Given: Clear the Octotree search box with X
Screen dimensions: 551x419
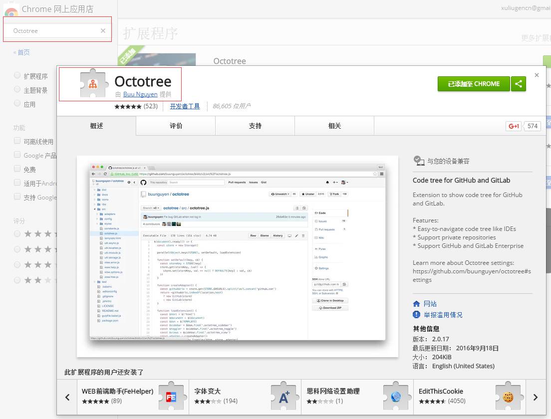Looking at the screenshot, I should 103,30.
